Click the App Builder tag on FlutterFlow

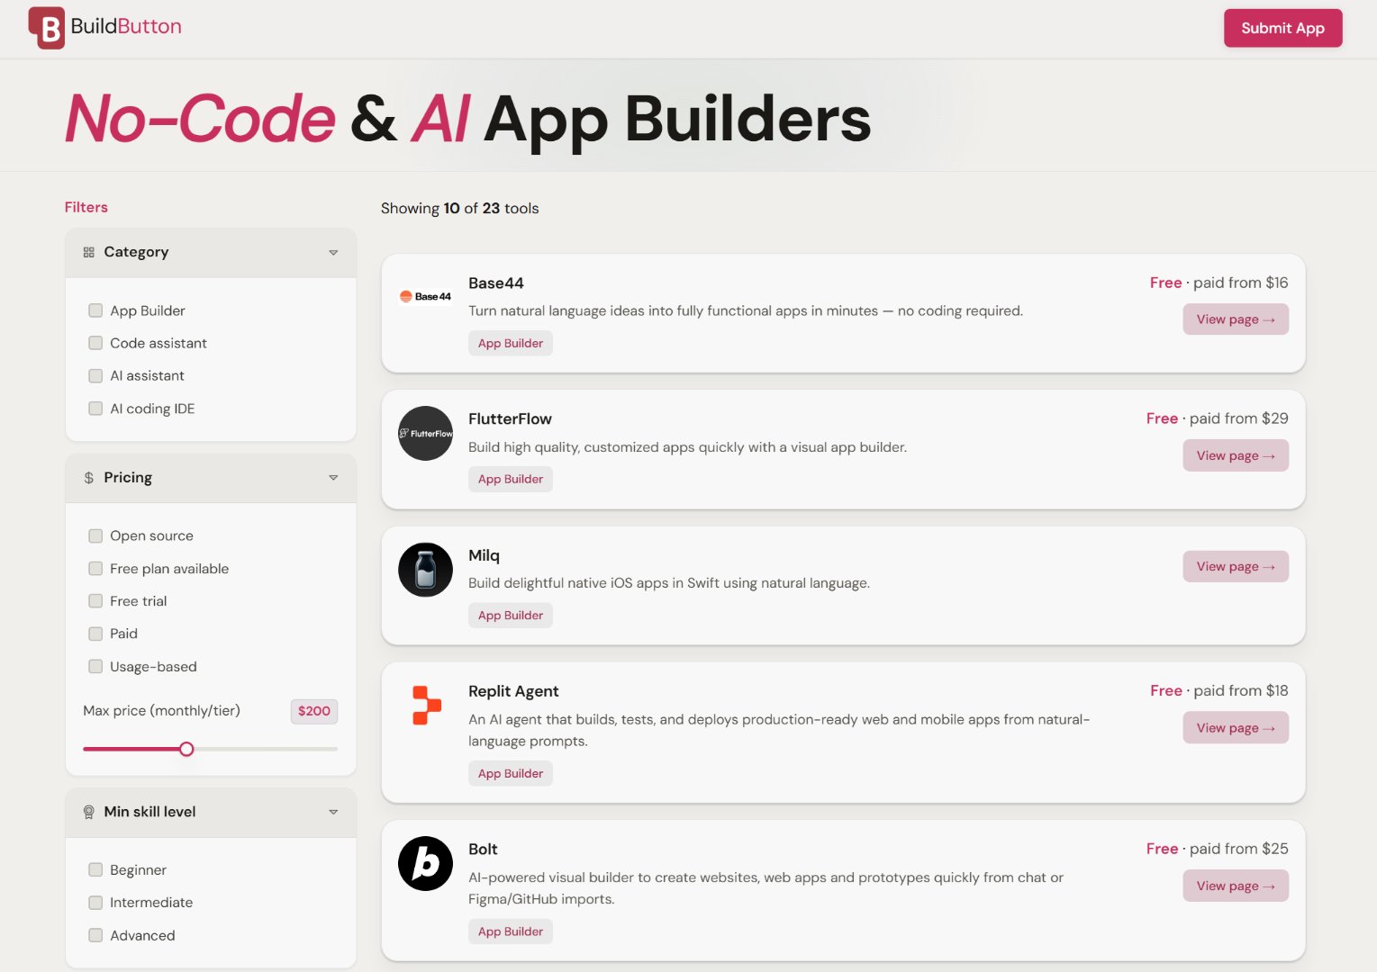[x=511, y=479]
